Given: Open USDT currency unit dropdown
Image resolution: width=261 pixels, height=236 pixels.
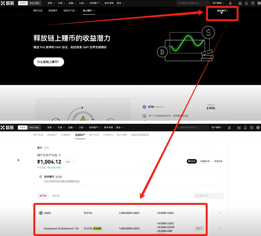Looking at the screenshot, I should coord(70,162).
